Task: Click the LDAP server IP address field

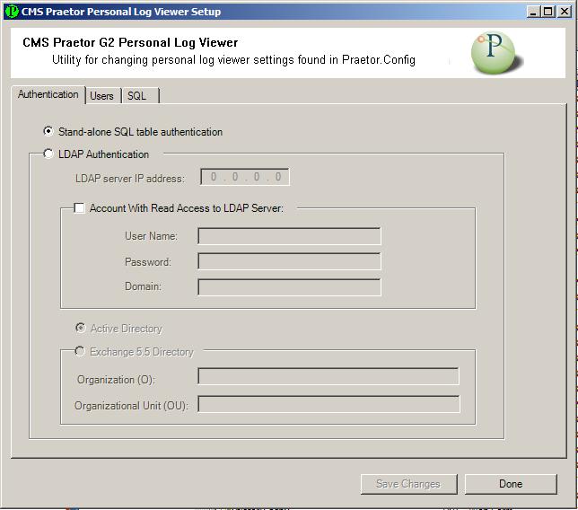Action: (x=245, y=177)
